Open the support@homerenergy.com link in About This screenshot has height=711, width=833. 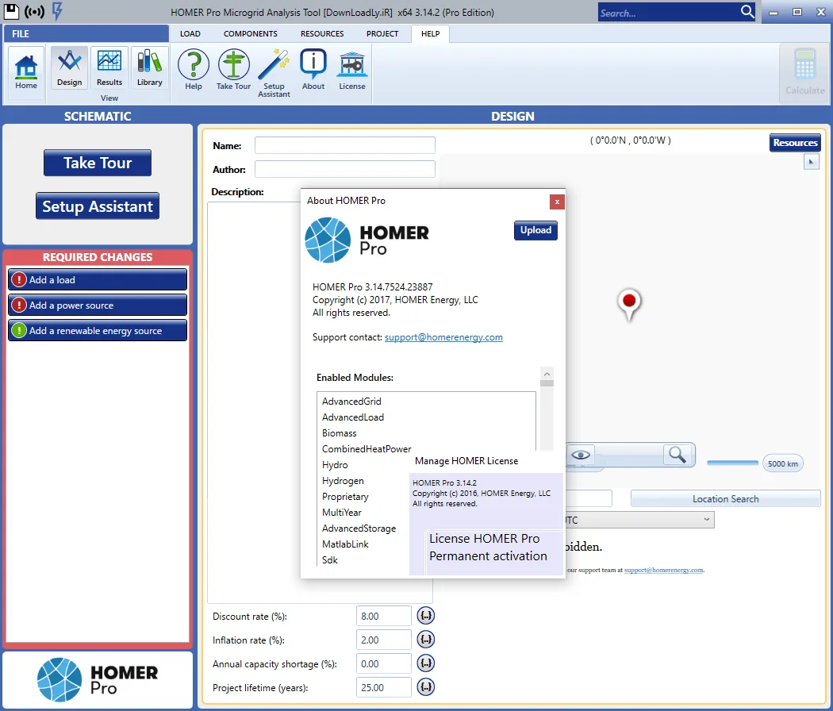tap(443, 337)
